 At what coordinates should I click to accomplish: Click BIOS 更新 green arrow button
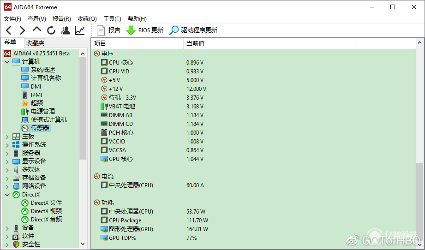click(x=145, y=30)
